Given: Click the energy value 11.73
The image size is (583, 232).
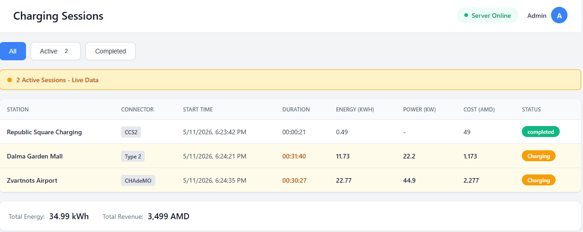Looking at the screenshot, I should pyautogui.click(x=343, y=156).
